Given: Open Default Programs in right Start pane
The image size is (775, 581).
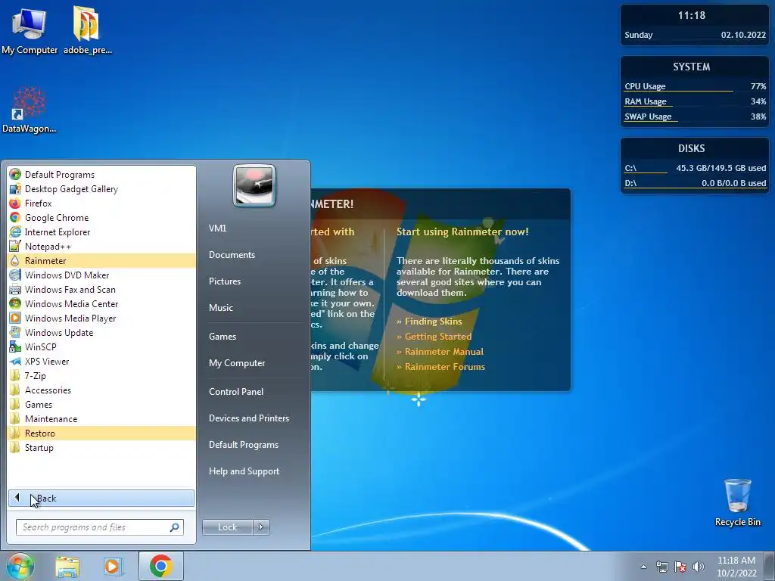Looking at the screenshot, I should 243,445.
